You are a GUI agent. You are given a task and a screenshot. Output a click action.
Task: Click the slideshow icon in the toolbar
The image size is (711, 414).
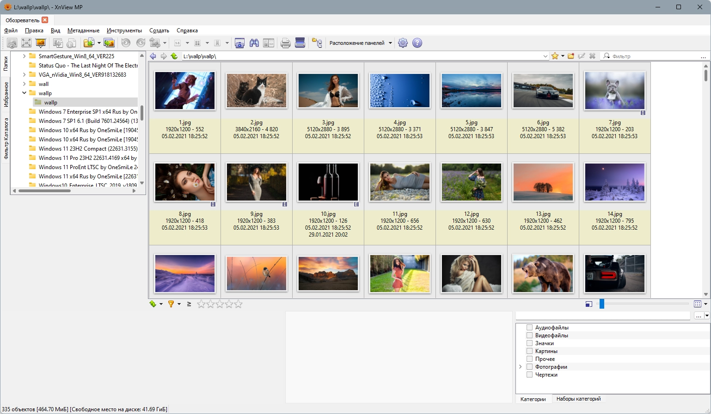(41, 43)
